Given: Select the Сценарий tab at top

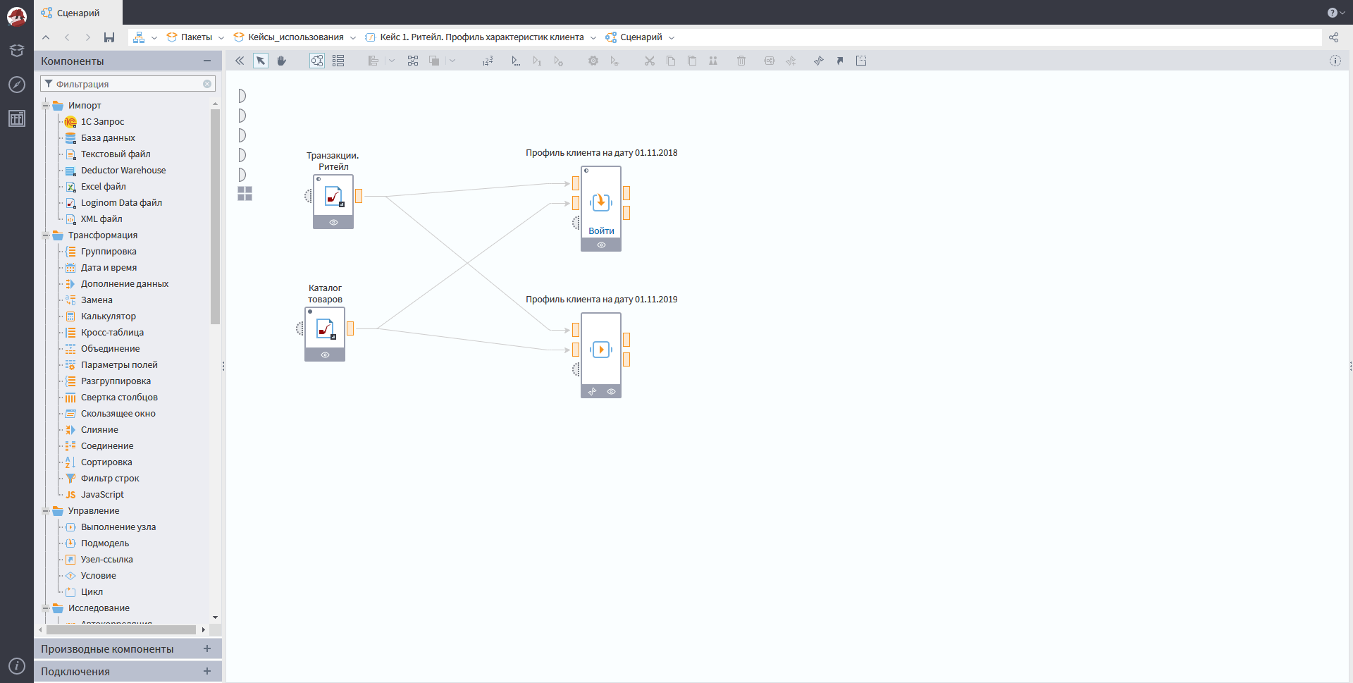Looking at the screenshot, I should [78, 13].
